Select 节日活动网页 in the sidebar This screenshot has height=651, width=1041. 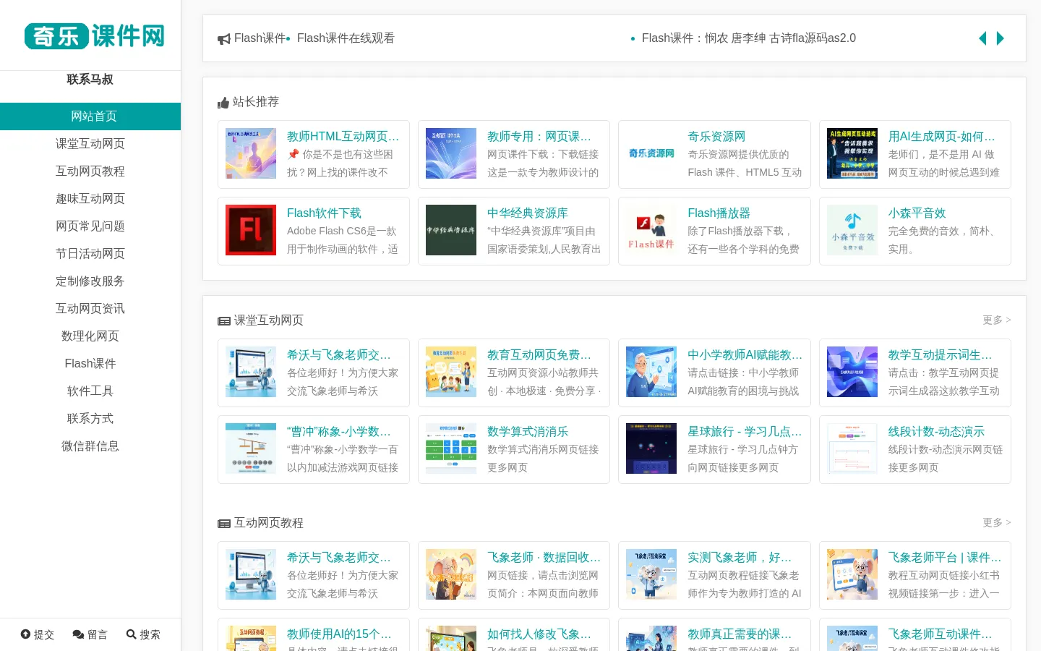point(90,254)
